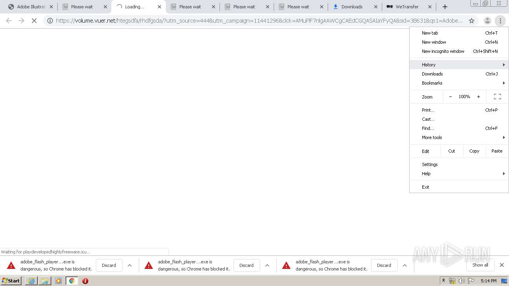
Task: Open Settings from Chrome menu
Action: [x=459, y=164]
